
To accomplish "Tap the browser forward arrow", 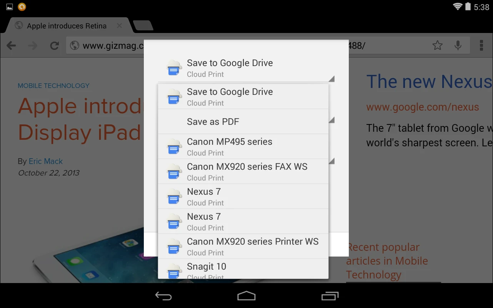I will pos(33,46).
